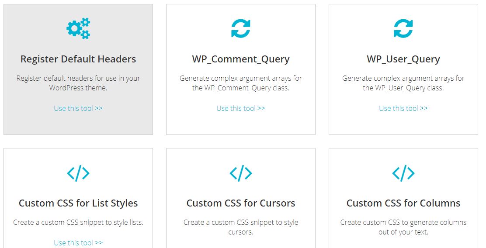Click 'Use this tool >>' under WP_Comment_Query
Image resolution: width=486 pixels, height=248 pixels.
[241, 108]
